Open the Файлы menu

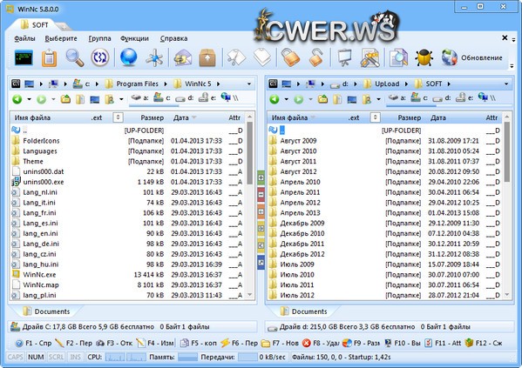[x=24, y=38]
